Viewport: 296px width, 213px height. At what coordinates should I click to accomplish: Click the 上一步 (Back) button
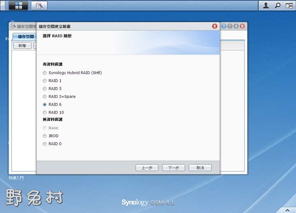[147, 168]
